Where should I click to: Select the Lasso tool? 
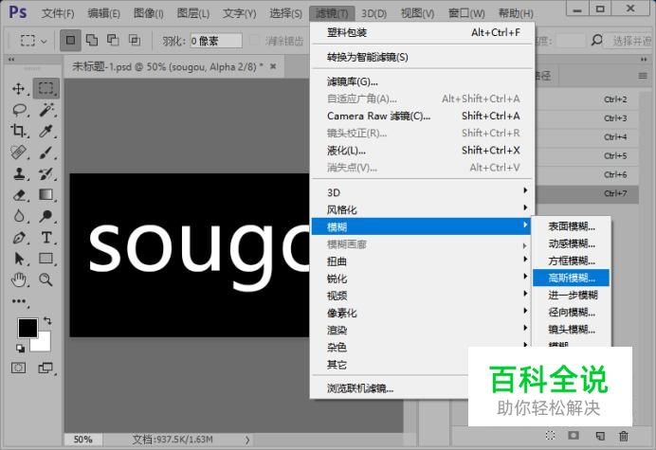point(19,110)
